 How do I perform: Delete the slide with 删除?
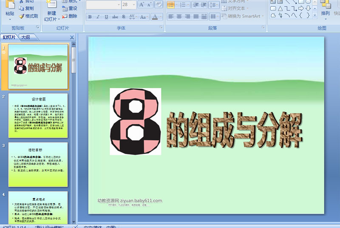69,16
